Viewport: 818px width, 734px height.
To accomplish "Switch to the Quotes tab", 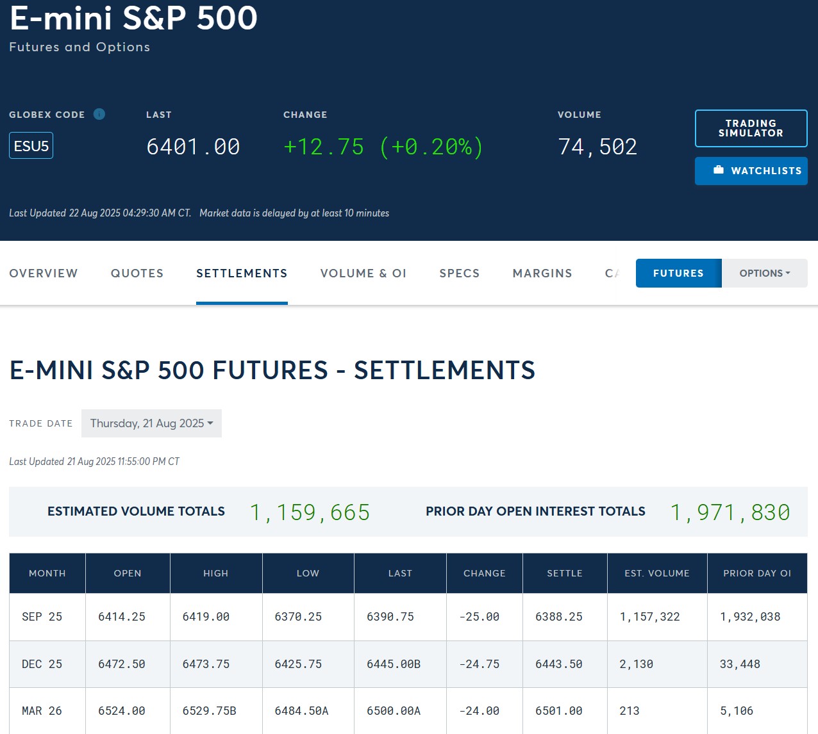I will pos(137,273).
